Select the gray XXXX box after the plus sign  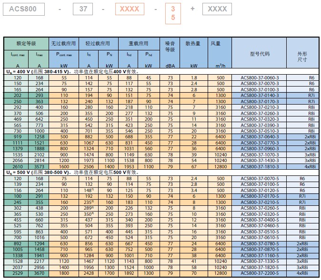218,9
